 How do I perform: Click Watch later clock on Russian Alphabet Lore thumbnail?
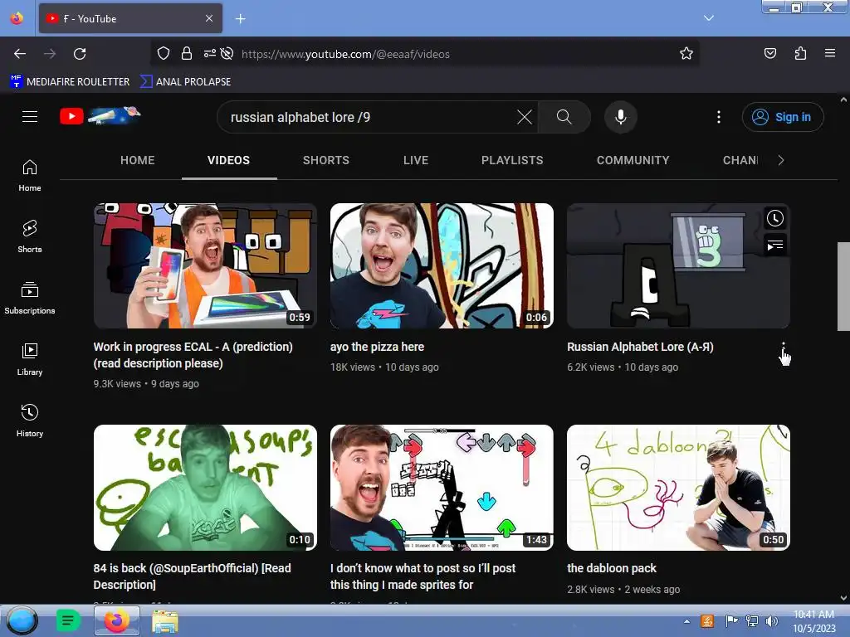point(775,218)
